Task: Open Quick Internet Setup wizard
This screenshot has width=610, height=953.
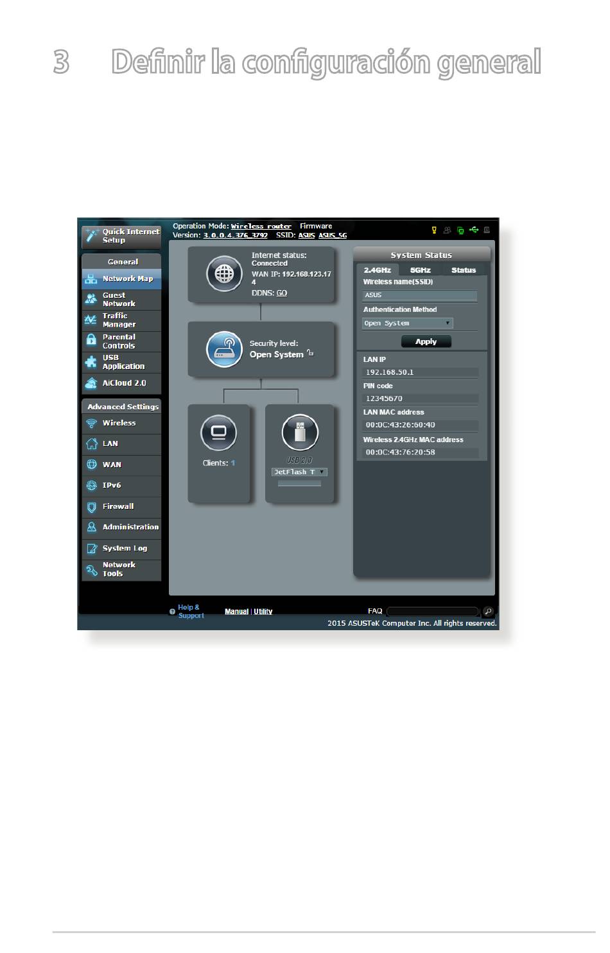Action: 121,236
